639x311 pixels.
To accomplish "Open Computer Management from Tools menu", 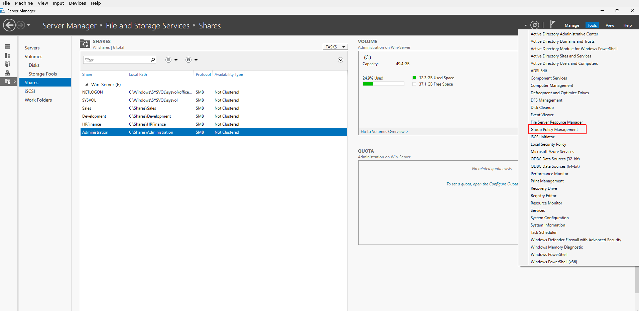I will [x=552, y=86].
